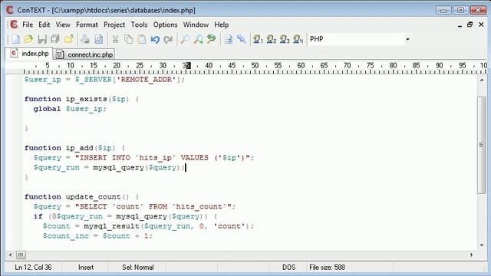
Task: Open the View menu
Action: point(63,25)
